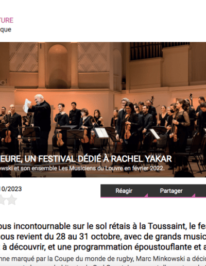Click the dark button segment right of Partager

tap(201, 191)
